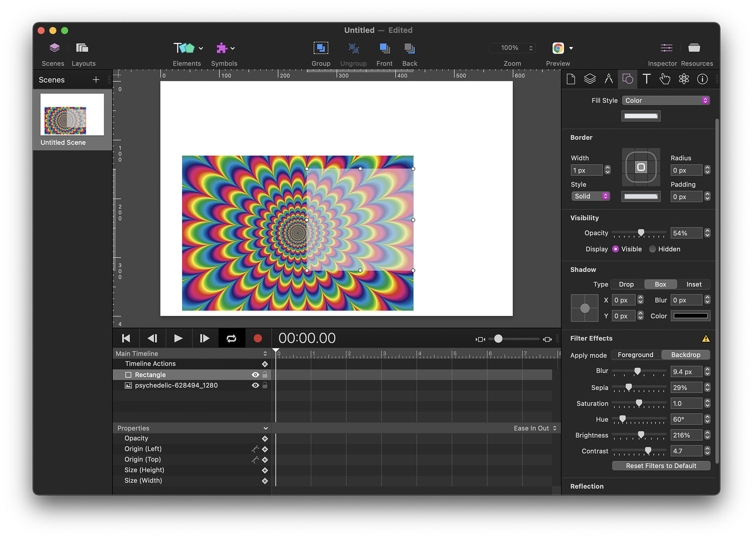
Task: Hide the Rectangle layer using its eye icon
Action: [255, 375]
